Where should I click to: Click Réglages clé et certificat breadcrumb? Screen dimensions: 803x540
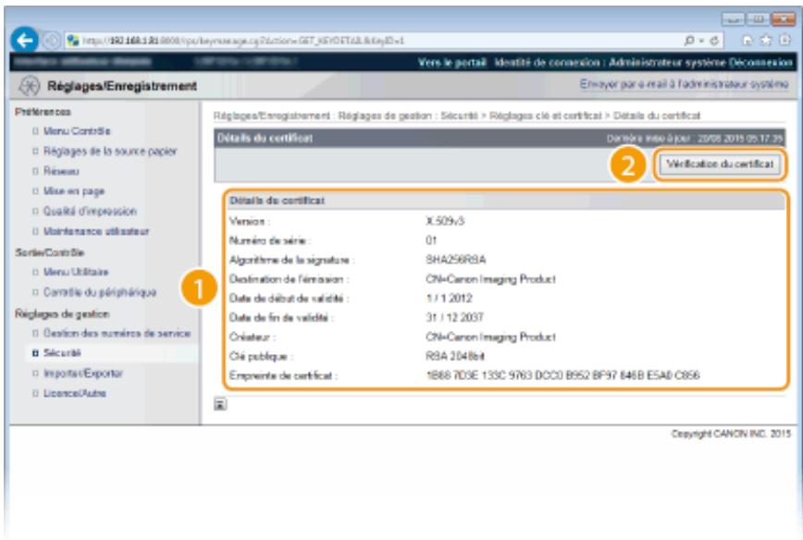(545, 116)
